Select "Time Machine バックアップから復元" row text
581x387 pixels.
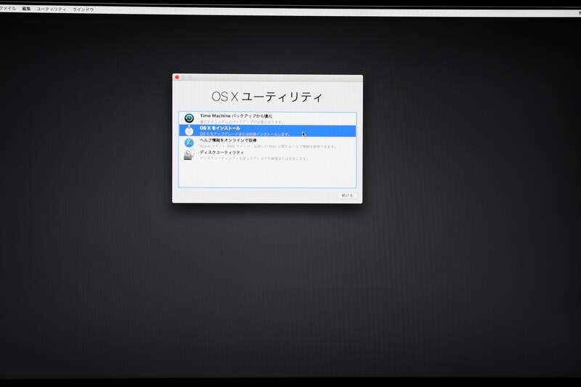[236, 116]
